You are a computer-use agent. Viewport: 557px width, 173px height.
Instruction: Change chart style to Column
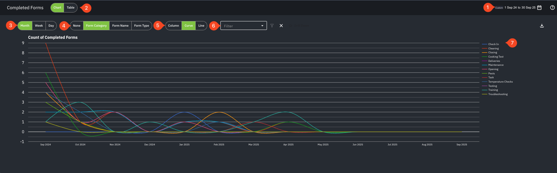point(174,26)
